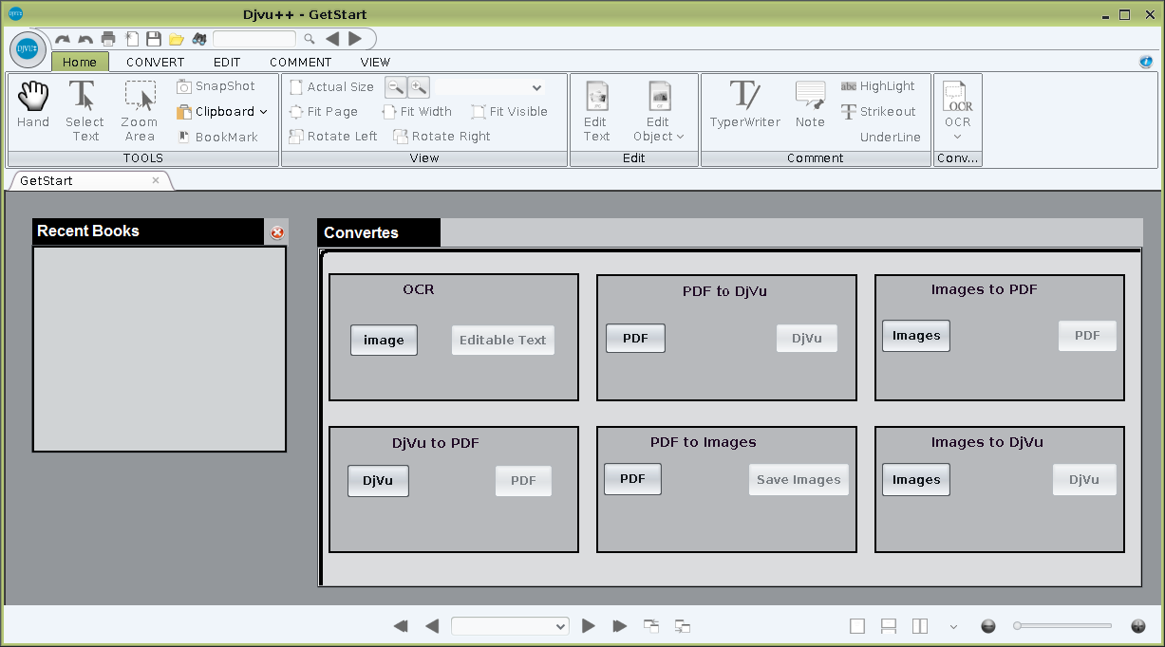Select the Hand tool
The height and width of the screenshot is (647, 1165).
[x=33, y=104]
